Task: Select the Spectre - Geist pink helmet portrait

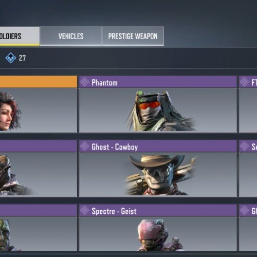Action: 158,235
